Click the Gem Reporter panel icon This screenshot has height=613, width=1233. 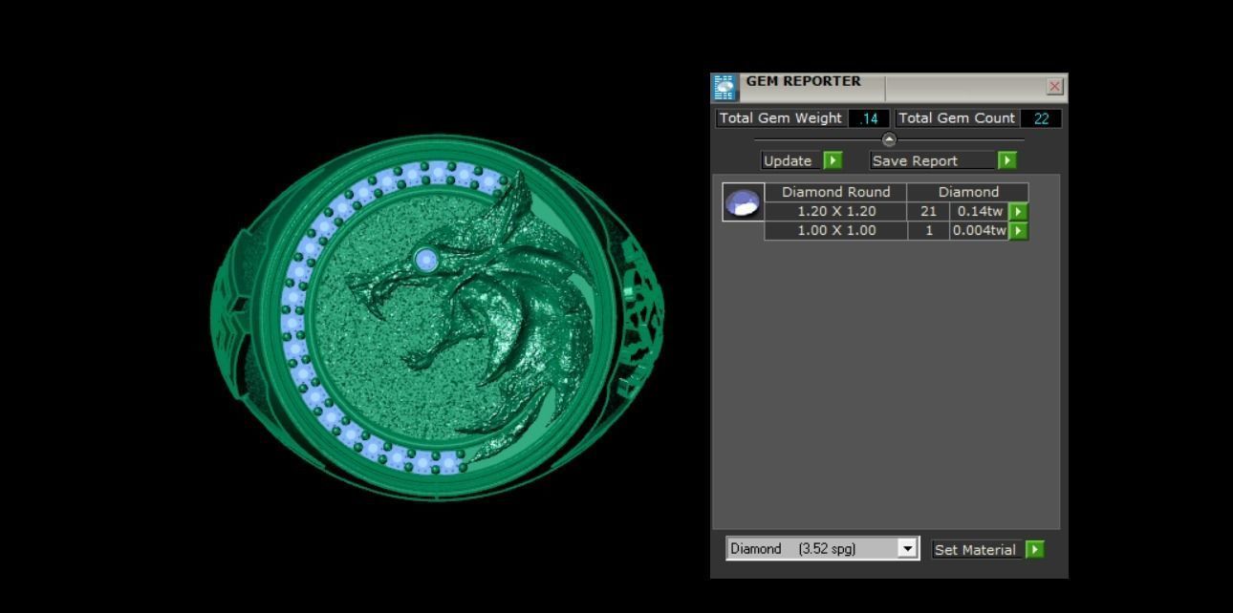[x=725, y=88]
